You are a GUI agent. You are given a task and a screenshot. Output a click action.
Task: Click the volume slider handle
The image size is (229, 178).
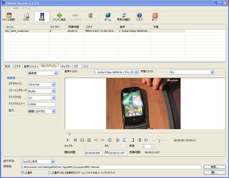tap(159, 141)
